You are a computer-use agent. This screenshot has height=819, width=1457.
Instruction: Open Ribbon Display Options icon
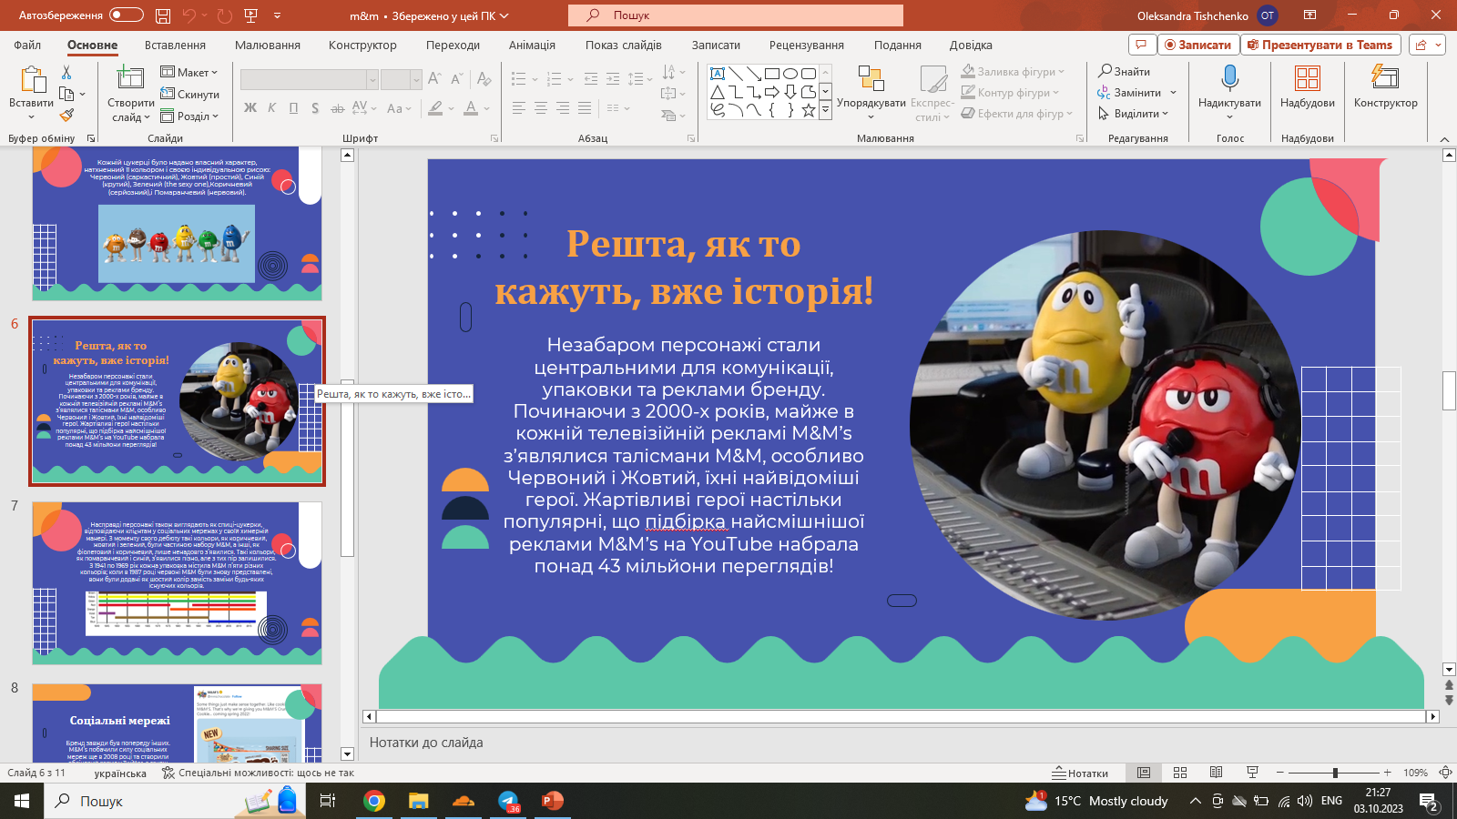tap(1309, 15)
